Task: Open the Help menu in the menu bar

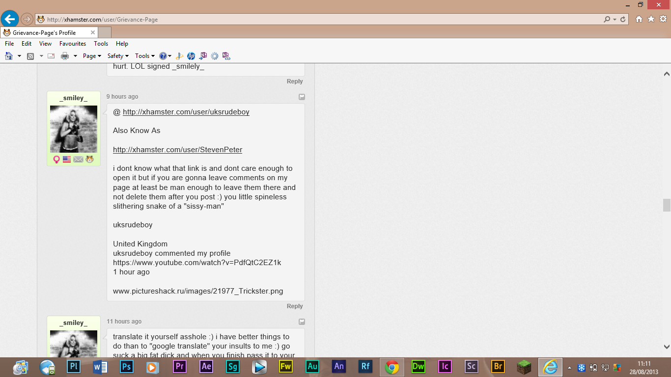Action: (122, 44)
